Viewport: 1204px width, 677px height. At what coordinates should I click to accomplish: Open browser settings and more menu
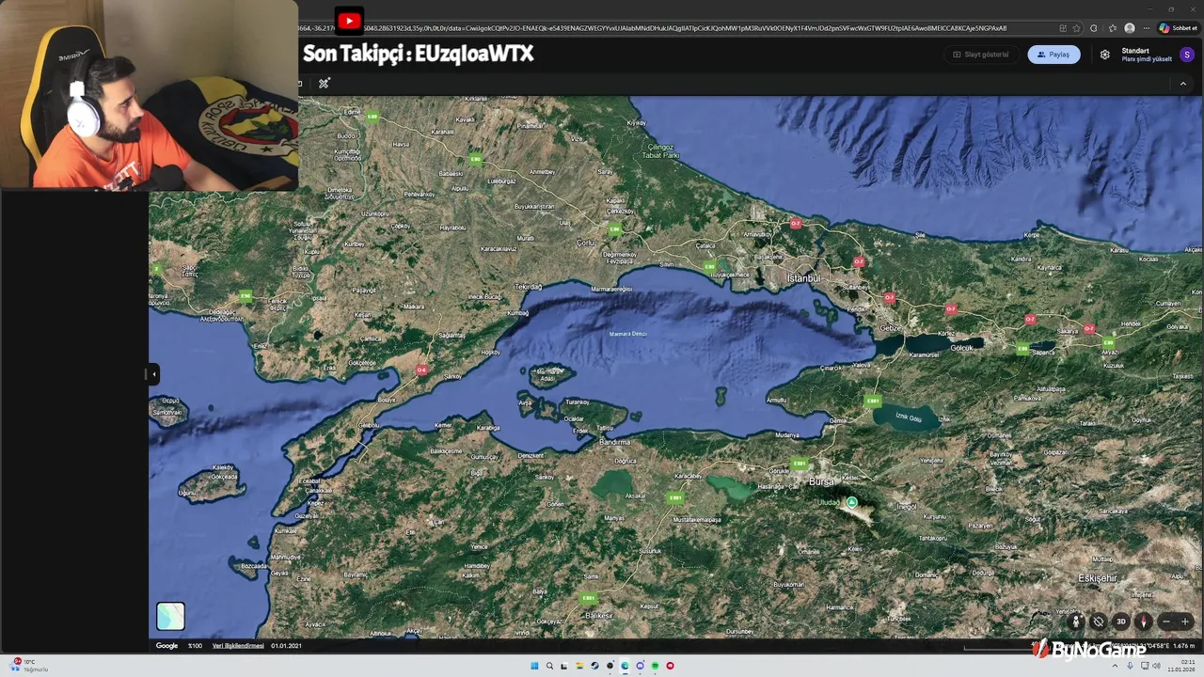[x=1146, y=28]
